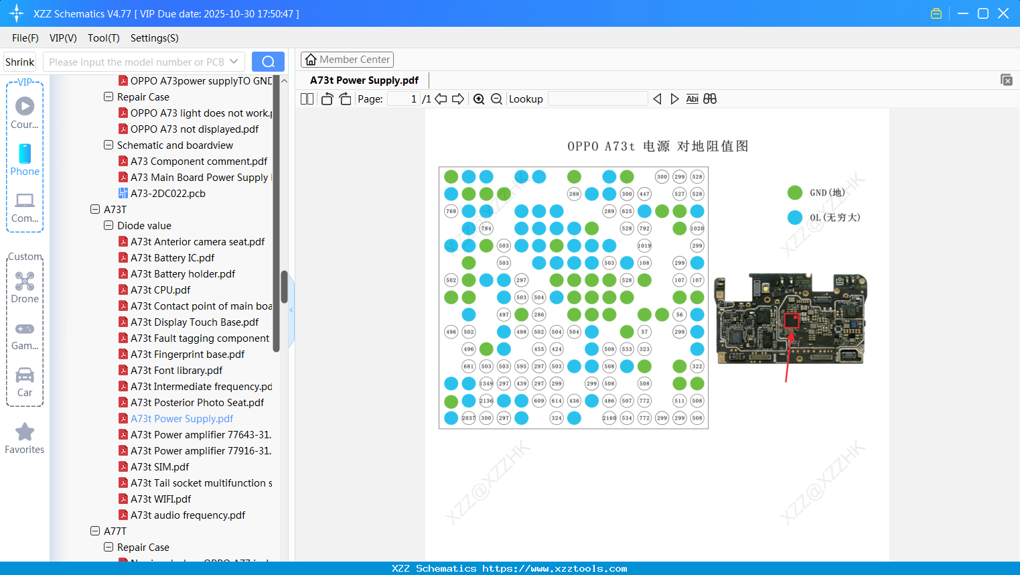This screenshot has height=575, width=1020.
Task: Toggle two-page view in PDF toolbar
Action: [x=307, y=99]
